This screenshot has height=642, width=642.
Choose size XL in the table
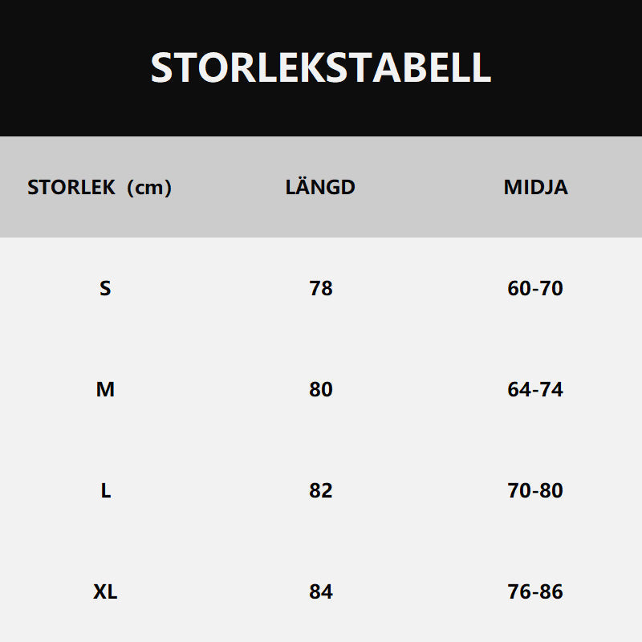(105, 591)
